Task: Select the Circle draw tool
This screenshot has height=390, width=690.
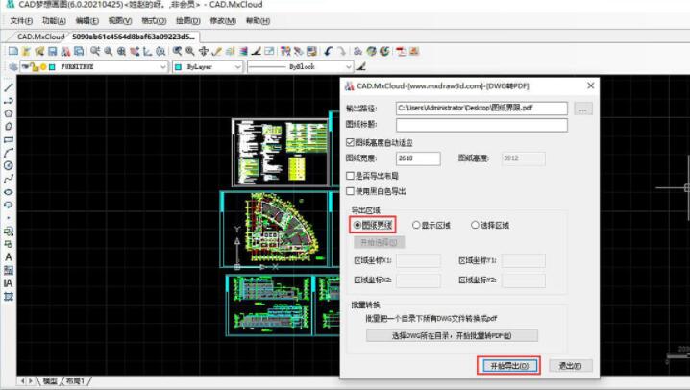Action: [9, 166]
